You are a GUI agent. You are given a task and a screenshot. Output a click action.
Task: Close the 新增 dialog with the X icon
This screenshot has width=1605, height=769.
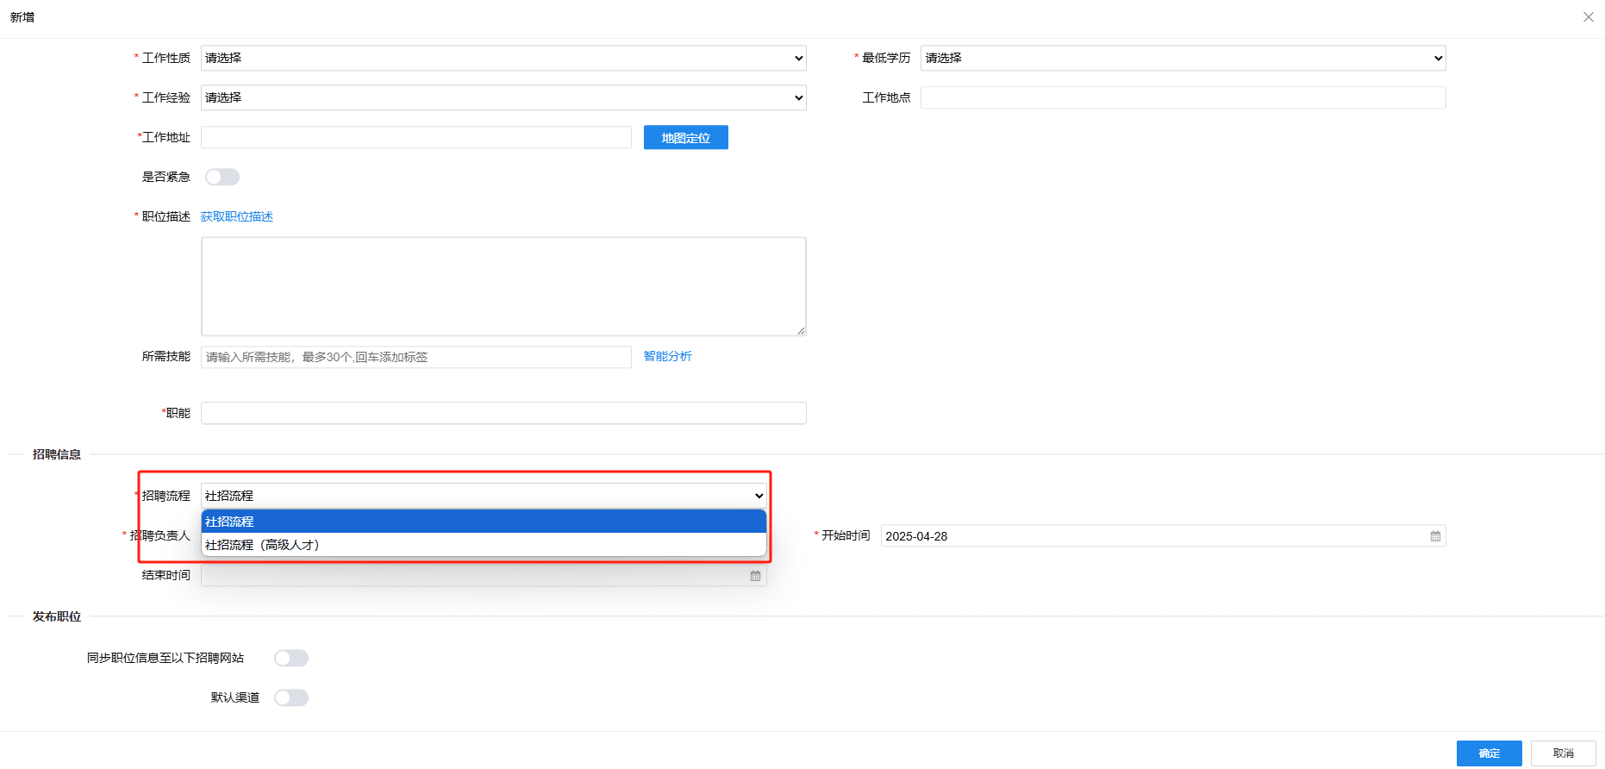1588,17
